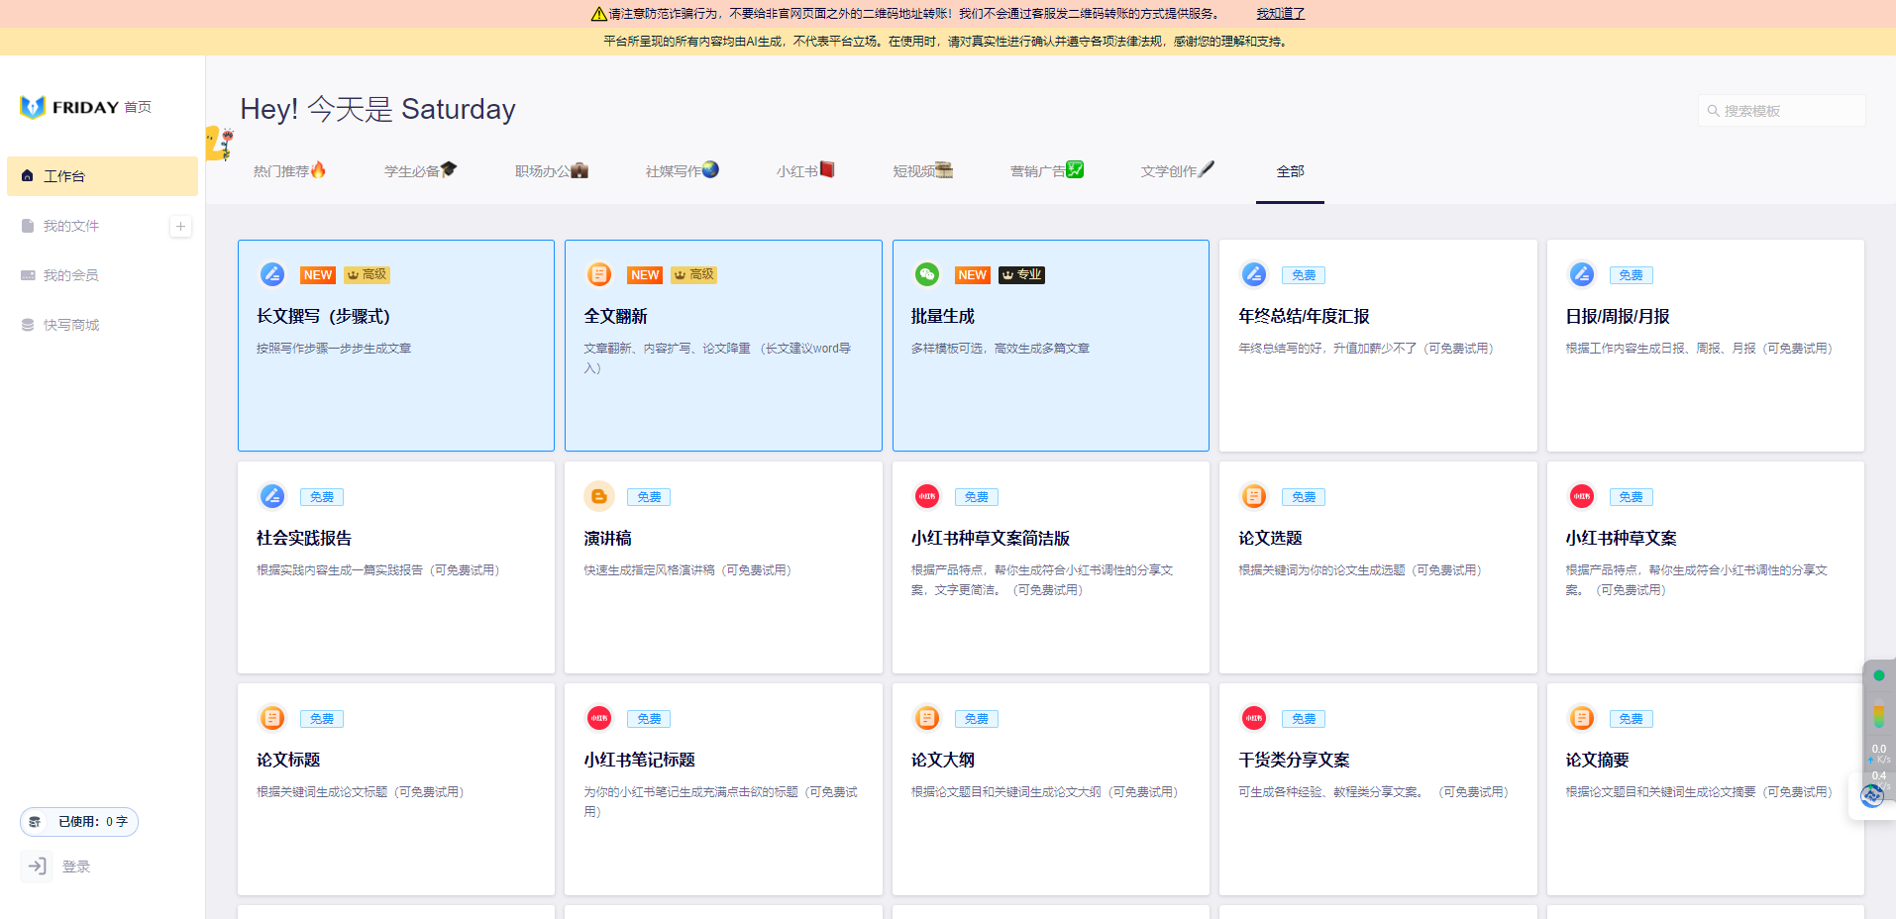Open 我的会员 in the sidebar
Image resolution: width=1896 pixels, height=919 pixels.
(69, 274)
